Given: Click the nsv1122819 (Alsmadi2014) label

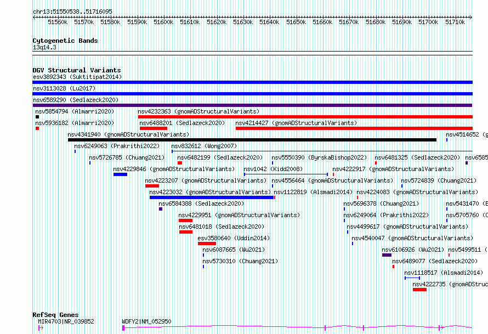Looking at the screenshot, I should pyautogui.click(x=313, y=192).
